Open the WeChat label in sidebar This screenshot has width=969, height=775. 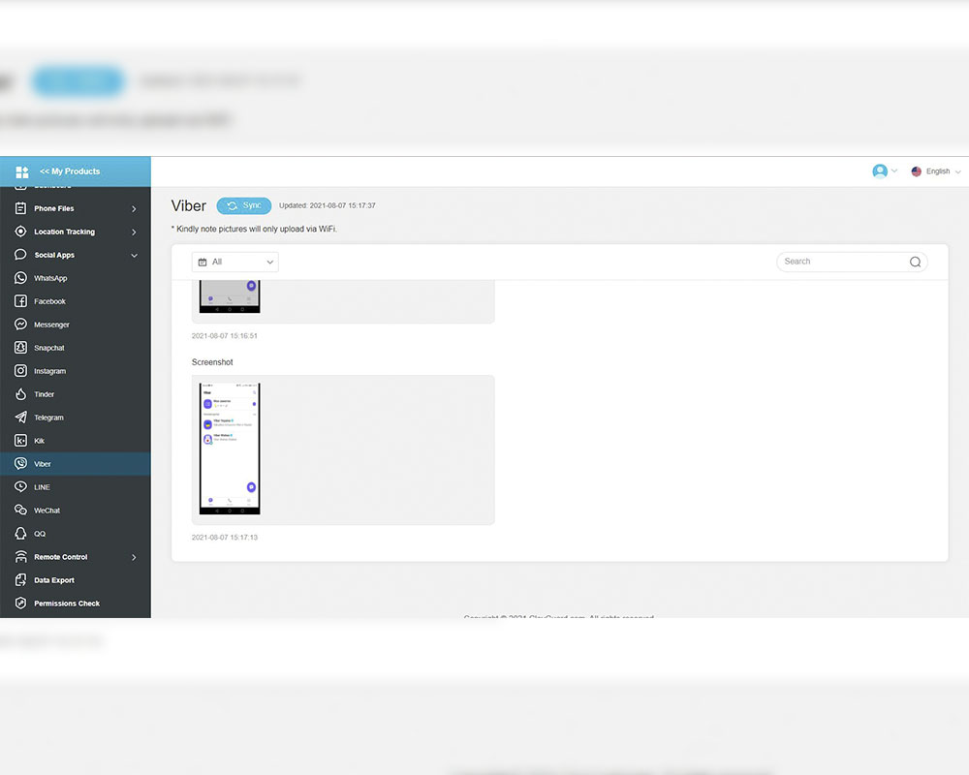click(x=47, y=511)
